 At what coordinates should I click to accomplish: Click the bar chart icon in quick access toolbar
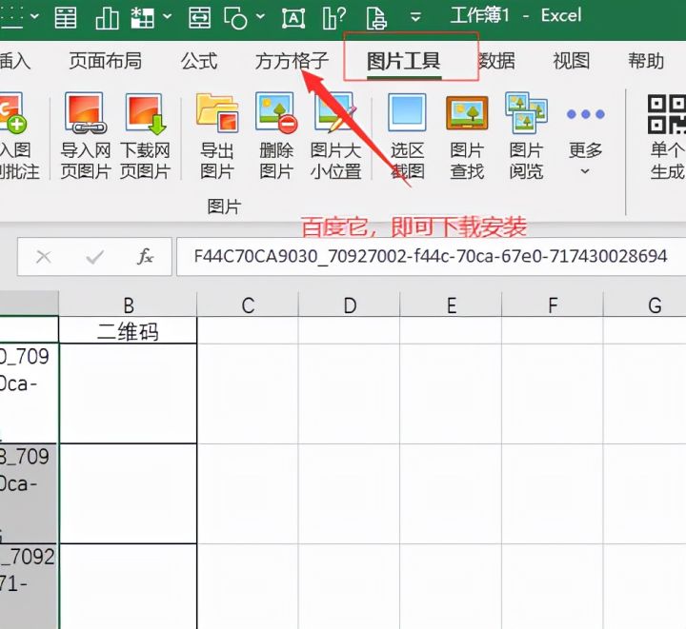[107, 18]
